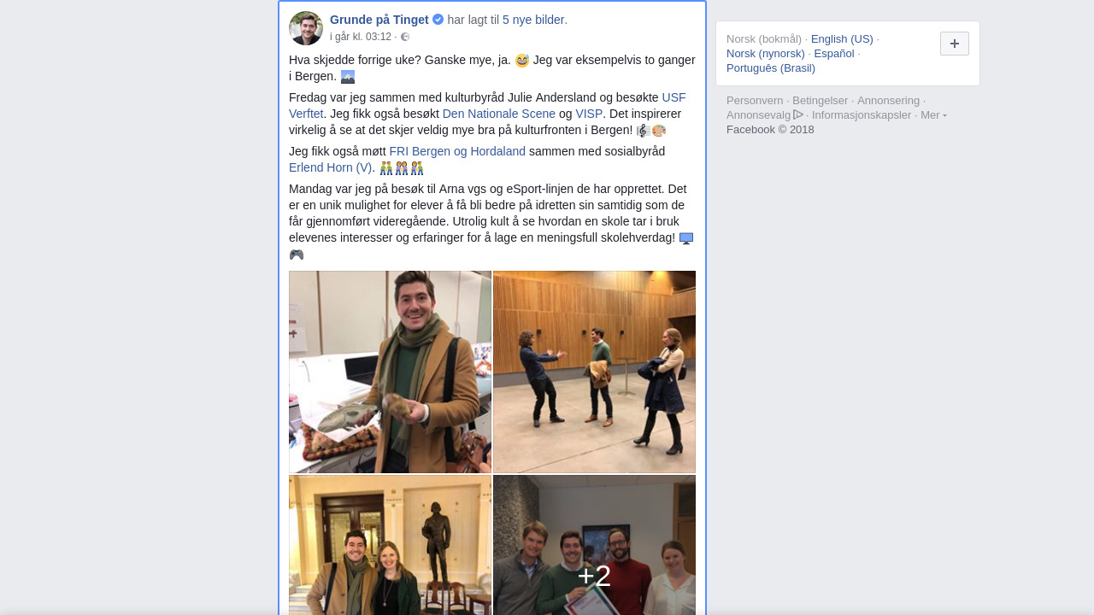Expand the Mer footer dropdown

933,114
